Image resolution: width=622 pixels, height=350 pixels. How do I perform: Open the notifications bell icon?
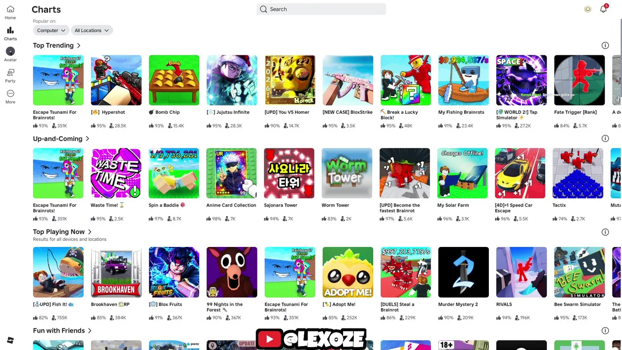click(603, 9)
